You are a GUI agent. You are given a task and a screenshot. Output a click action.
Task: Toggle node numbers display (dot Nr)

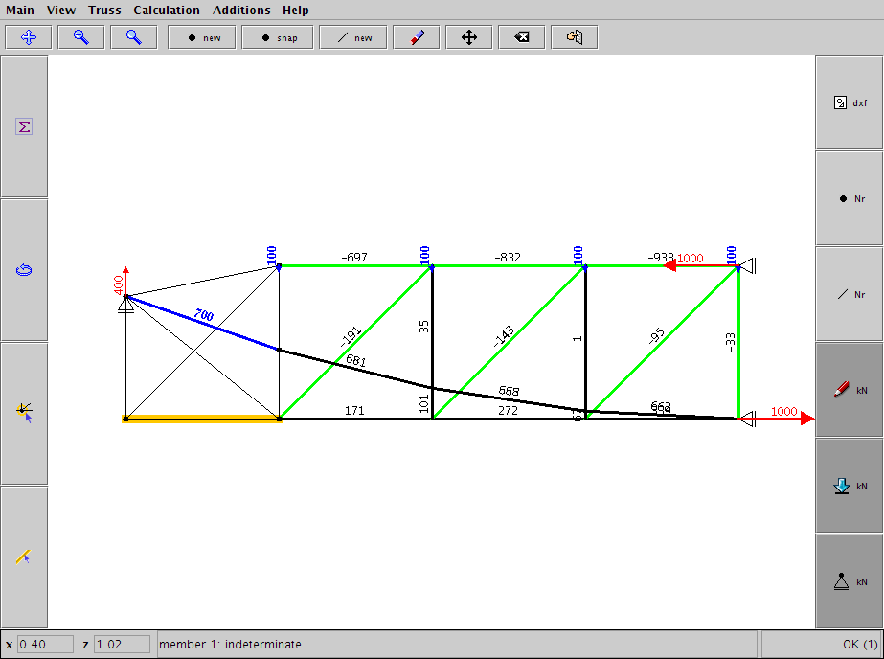tap(849, 198)
